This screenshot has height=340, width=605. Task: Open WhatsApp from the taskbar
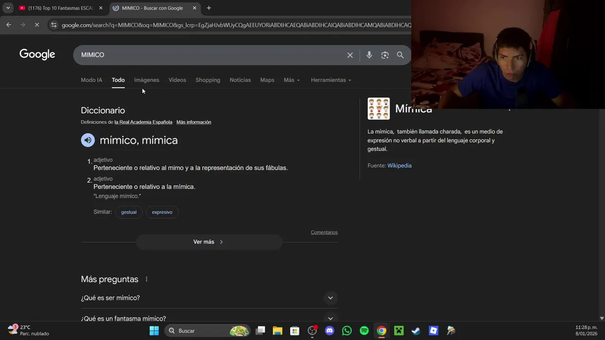346,331
